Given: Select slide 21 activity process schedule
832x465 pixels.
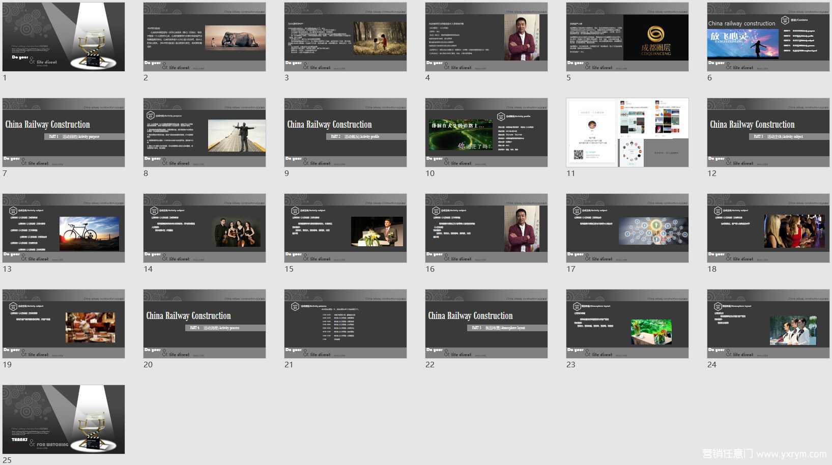Looking at the screenshot, I should [346, 324].
